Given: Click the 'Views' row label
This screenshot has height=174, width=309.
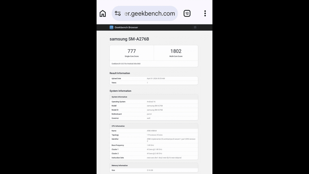Looking at the screenshot, I should (x=114, y=83).
